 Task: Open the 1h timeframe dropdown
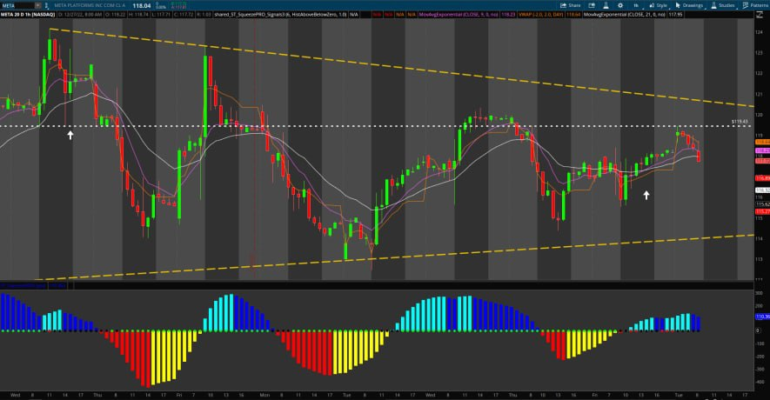636,5
